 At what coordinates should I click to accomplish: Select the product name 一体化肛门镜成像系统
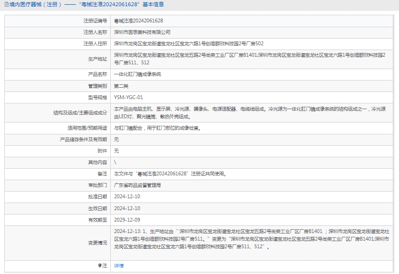pyautogui.click(x=137, y=74)
